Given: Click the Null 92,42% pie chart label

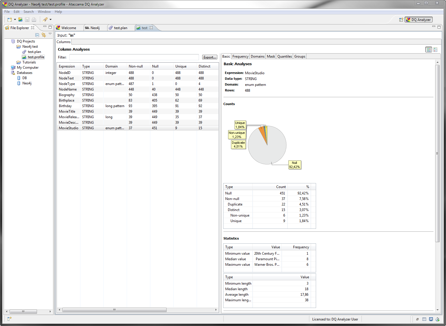Looking at the screenshot, I should point(295,165).
